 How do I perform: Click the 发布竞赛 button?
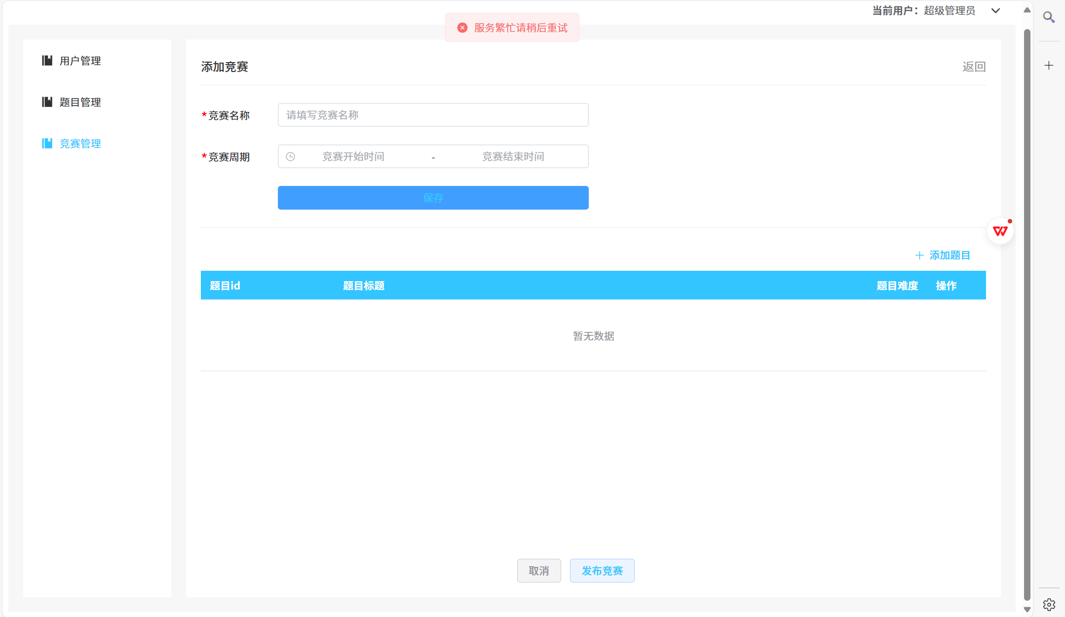(602, 571)
